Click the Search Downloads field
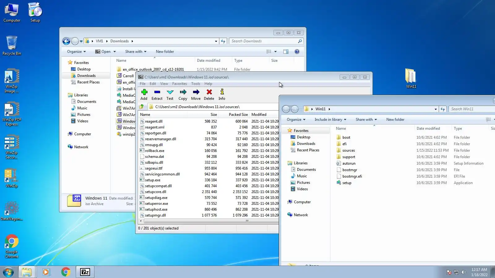The height and width of the screenshot is (278, 495). 266,41
